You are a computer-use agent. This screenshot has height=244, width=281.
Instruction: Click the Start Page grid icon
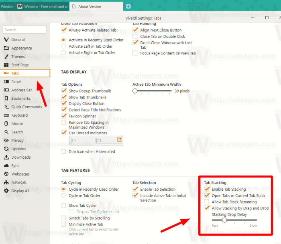click(x=6, y=65)
